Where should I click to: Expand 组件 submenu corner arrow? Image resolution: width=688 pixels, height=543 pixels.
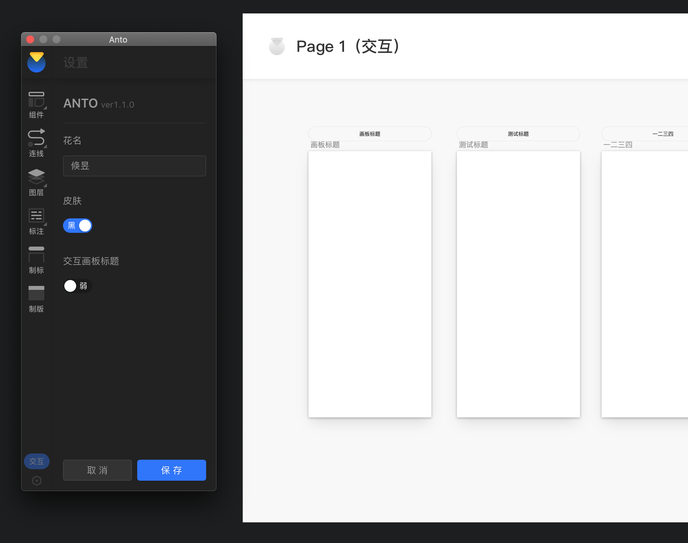45,108
